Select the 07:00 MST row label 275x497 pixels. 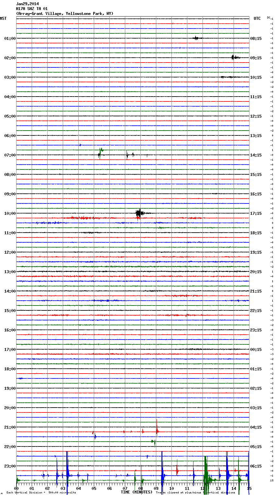10,155
